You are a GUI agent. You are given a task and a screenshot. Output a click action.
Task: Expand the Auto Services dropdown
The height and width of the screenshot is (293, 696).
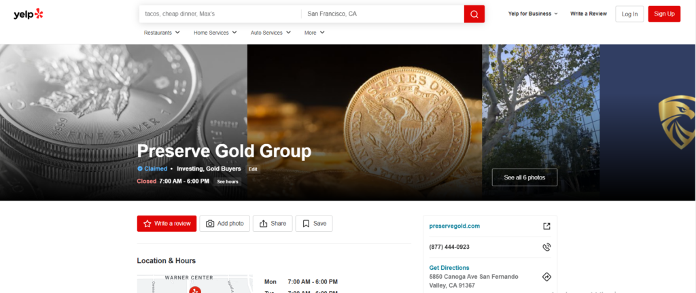click(271, 33)
